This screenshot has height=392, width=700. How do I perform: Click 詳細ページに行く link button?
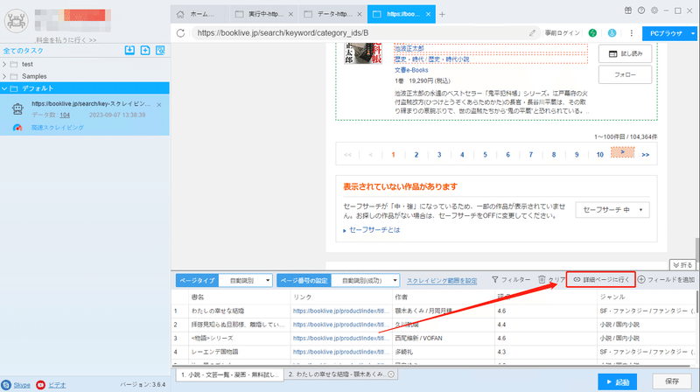pos(601,279)
